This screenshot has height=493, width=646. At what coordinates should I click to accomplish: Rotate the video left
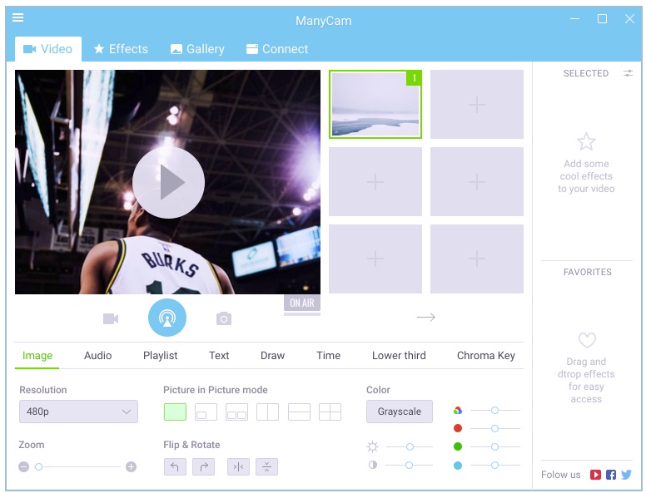175,466
